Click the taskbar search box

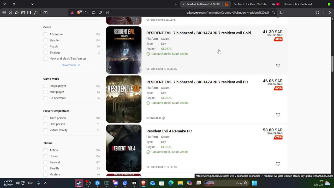pyautogui.click(x=226, y=183)
